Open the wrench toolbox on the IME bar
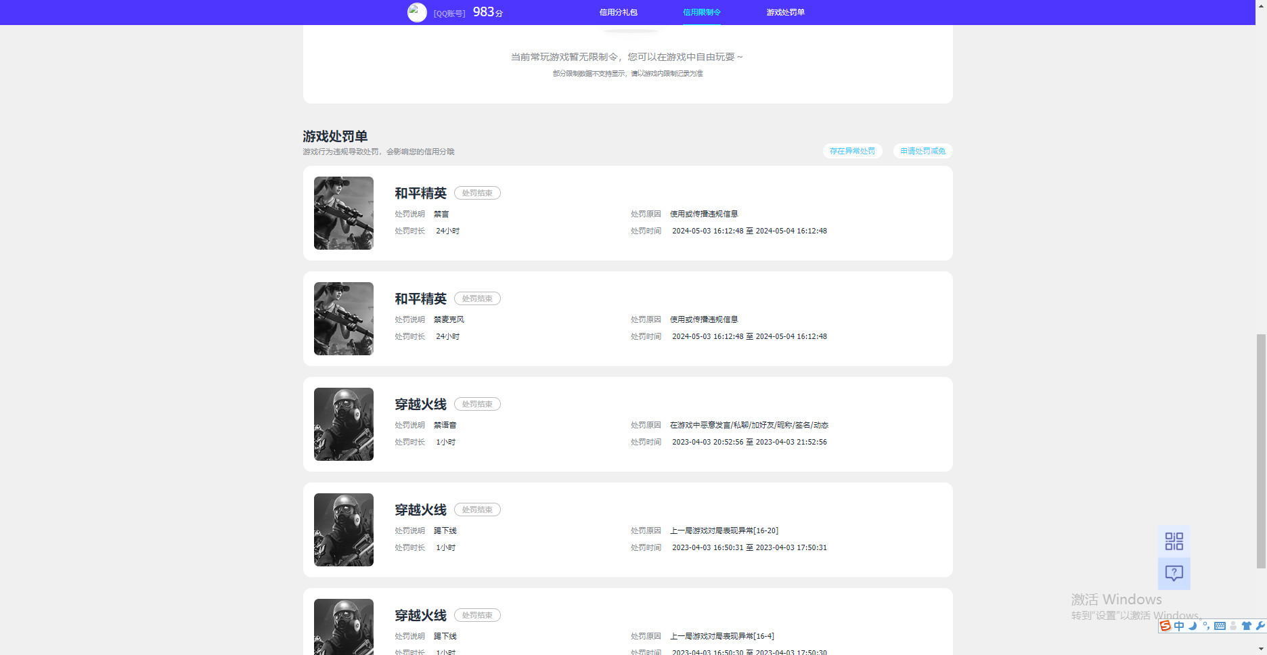Viewport: 1267px width, 655px height. click(x=1260, y=626)
